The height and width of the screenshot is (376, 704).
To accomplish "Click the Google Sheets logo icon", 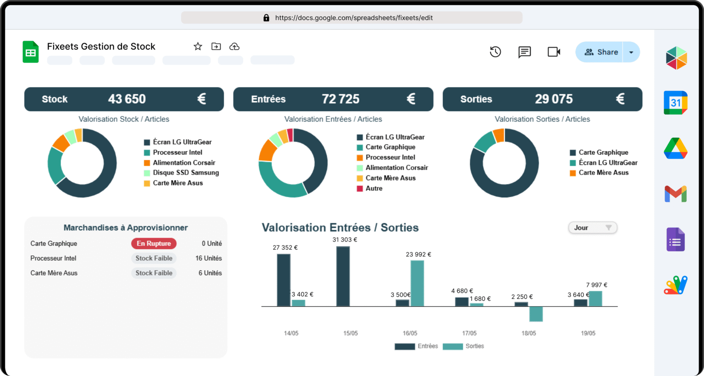I will tap(31, 52).
